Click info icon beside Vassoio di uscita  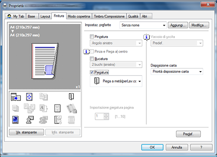(146, 37)
